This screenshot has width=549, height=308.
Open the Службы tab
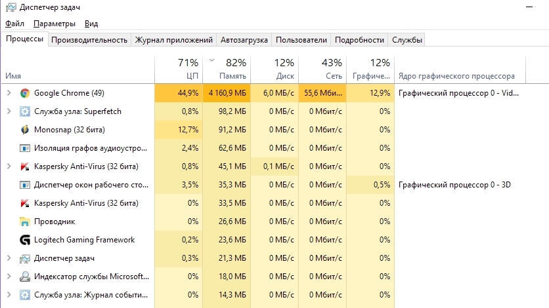tap(407, 40)
